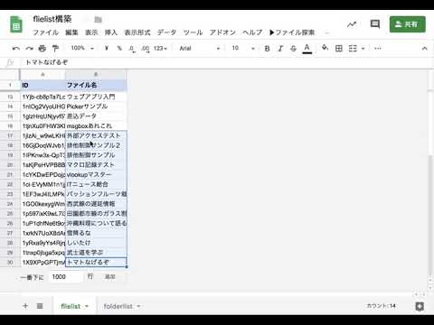Click the rows count field showing 1000
Viewport: 434px width, 325px height.
(66, 276)
